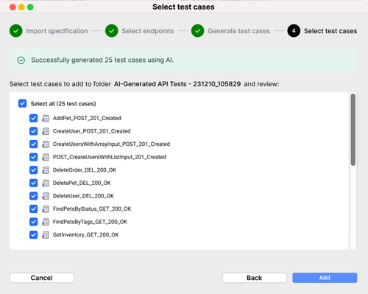
Task: Toggle the FindPetsByTags_GET_200_OK checkbox
Action: tap(33, 222)
